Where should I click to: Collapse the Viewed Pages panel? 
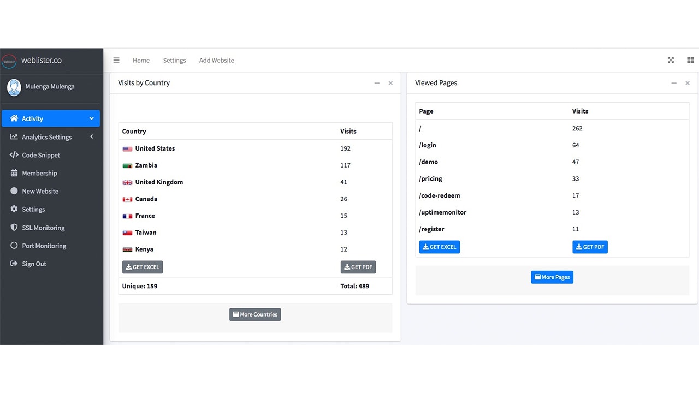674,83
